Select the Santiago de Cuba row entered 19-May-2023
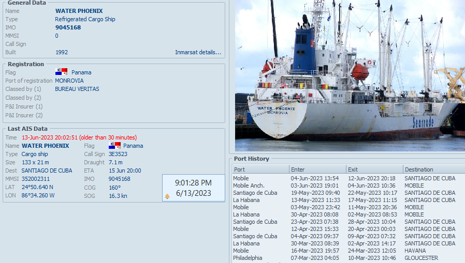 [348, 193]
